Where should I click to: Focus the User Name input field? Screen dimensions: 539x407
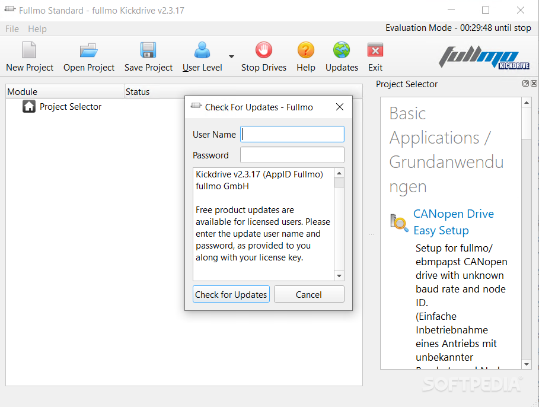(292, 134)
